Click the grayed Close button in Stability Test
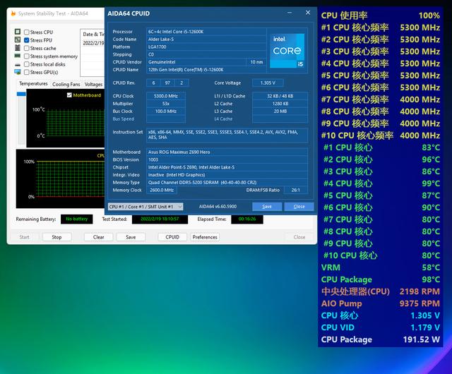 point(299,237)
